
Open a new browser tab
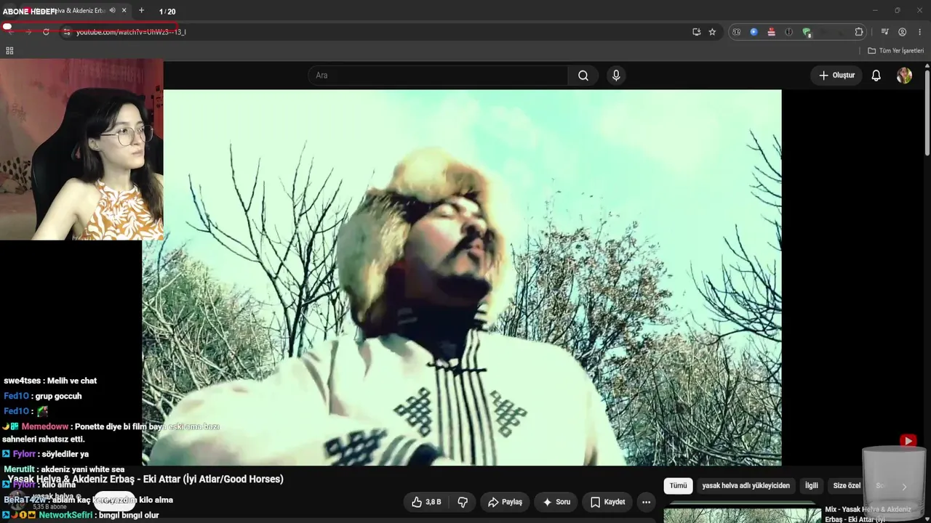click(141, 11)
